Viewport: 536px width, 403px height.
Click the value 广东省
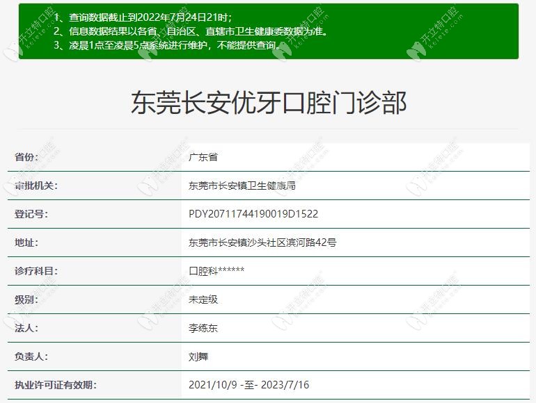203,157
